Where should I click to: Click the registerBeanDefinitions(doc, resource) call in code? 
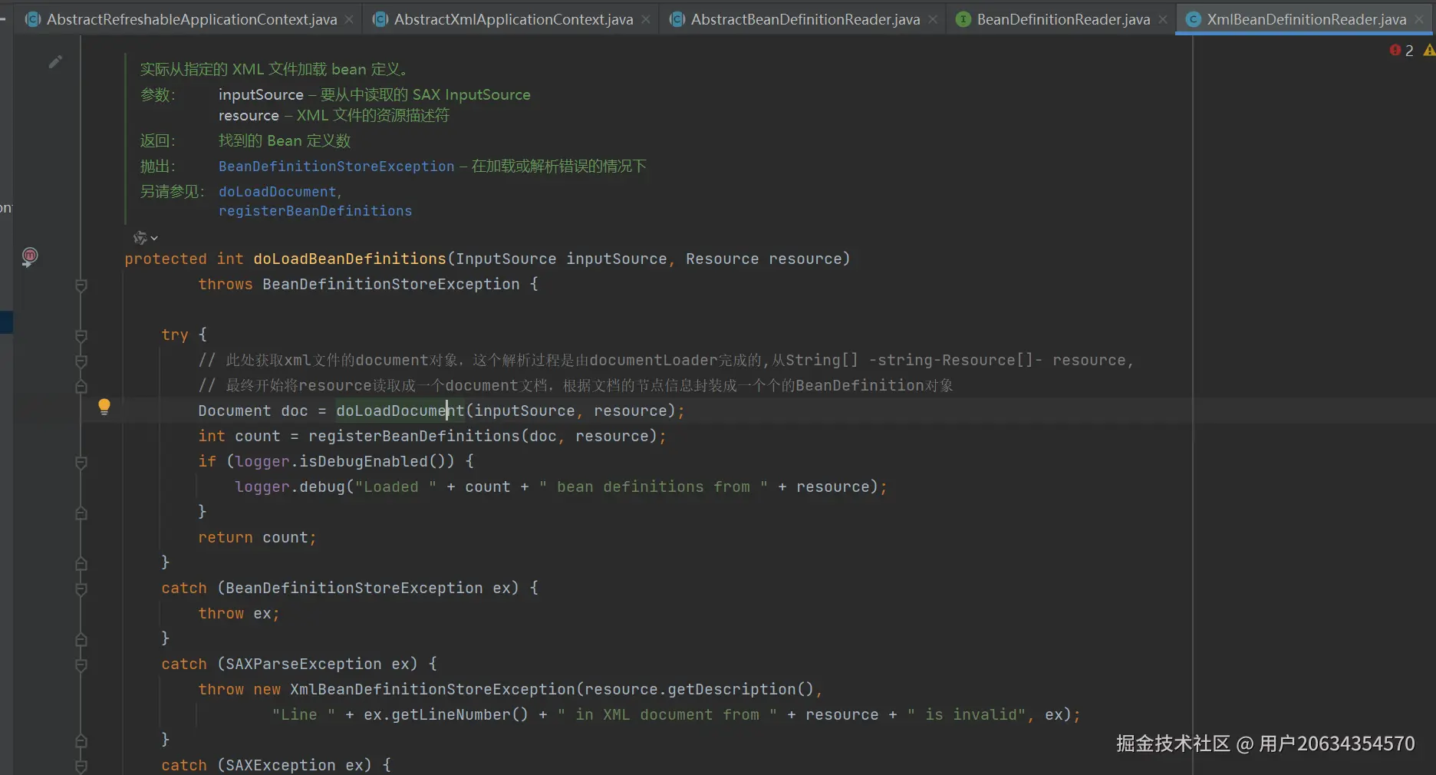point(483,436)
